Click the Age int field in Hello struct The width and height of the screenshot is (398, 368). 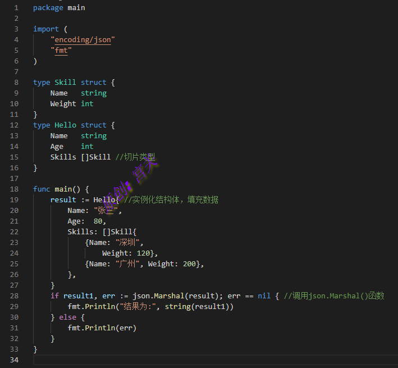click(71, 147)
